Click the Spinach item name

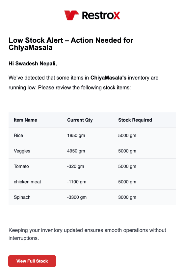tap(22, 197)
